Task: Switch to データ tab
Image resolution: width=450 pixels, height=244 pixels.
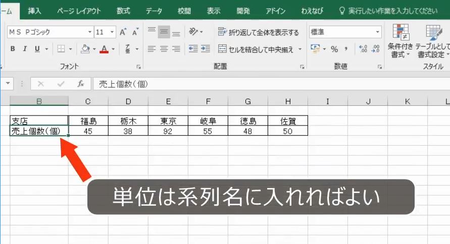Action: click(x=154, y=11)
